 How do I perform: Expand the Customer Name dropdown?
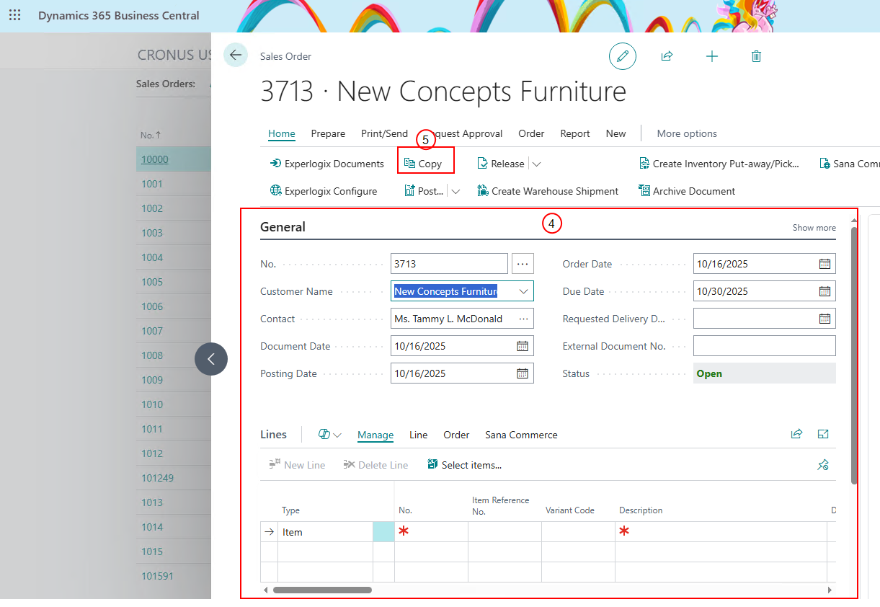point(523,291)
